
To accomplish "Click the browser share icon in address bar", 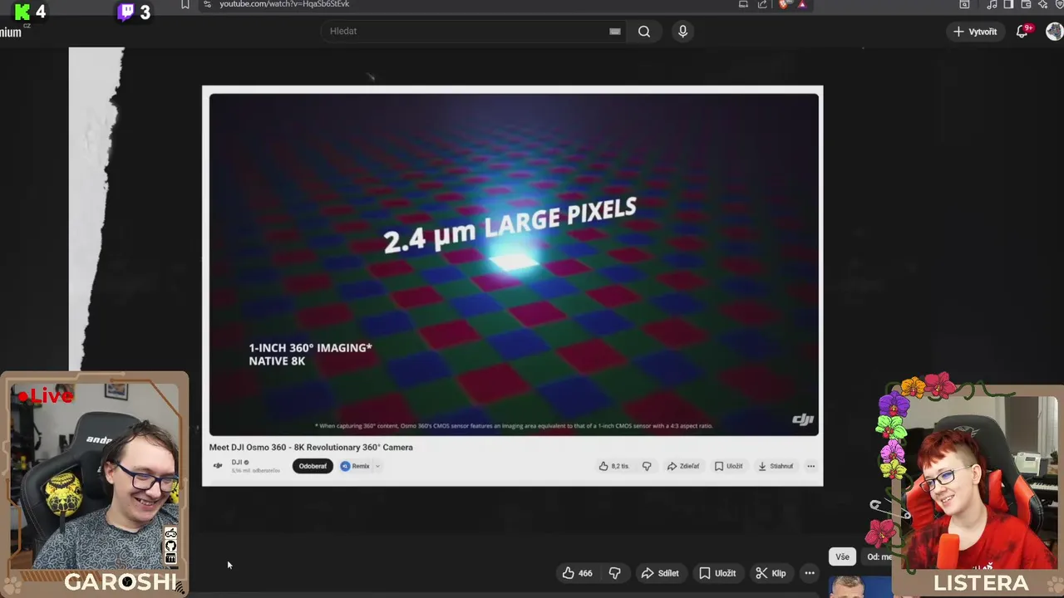I will click(x=762, y=4).
